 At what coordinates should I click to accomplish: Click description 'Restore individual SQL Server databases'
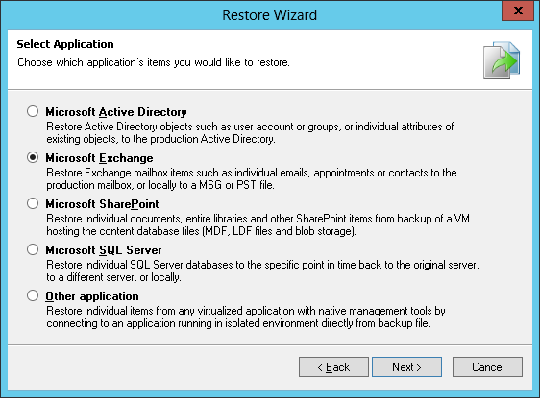tap(262, 270)
